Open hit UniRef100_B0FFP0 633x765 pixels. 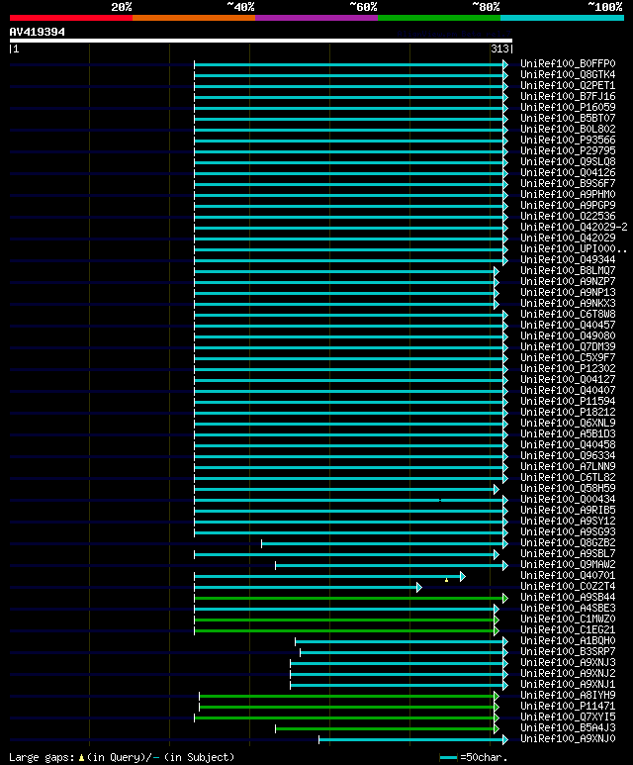[x=568, y=64]
